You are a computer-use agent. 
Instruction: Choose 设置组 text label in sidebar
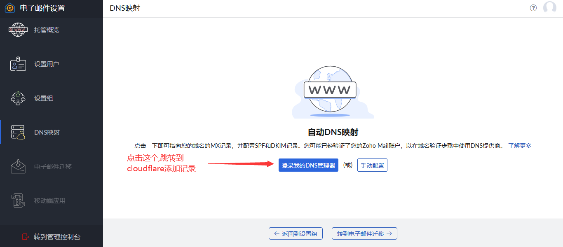(44, 98)
